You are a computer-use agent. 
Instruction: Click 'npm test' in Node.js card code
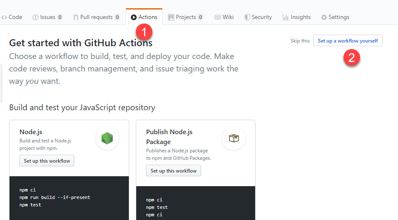[30, 205]
